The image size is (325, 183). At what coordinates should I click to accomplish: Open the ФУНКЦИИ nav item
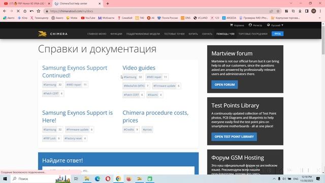(x=116, y=34)
